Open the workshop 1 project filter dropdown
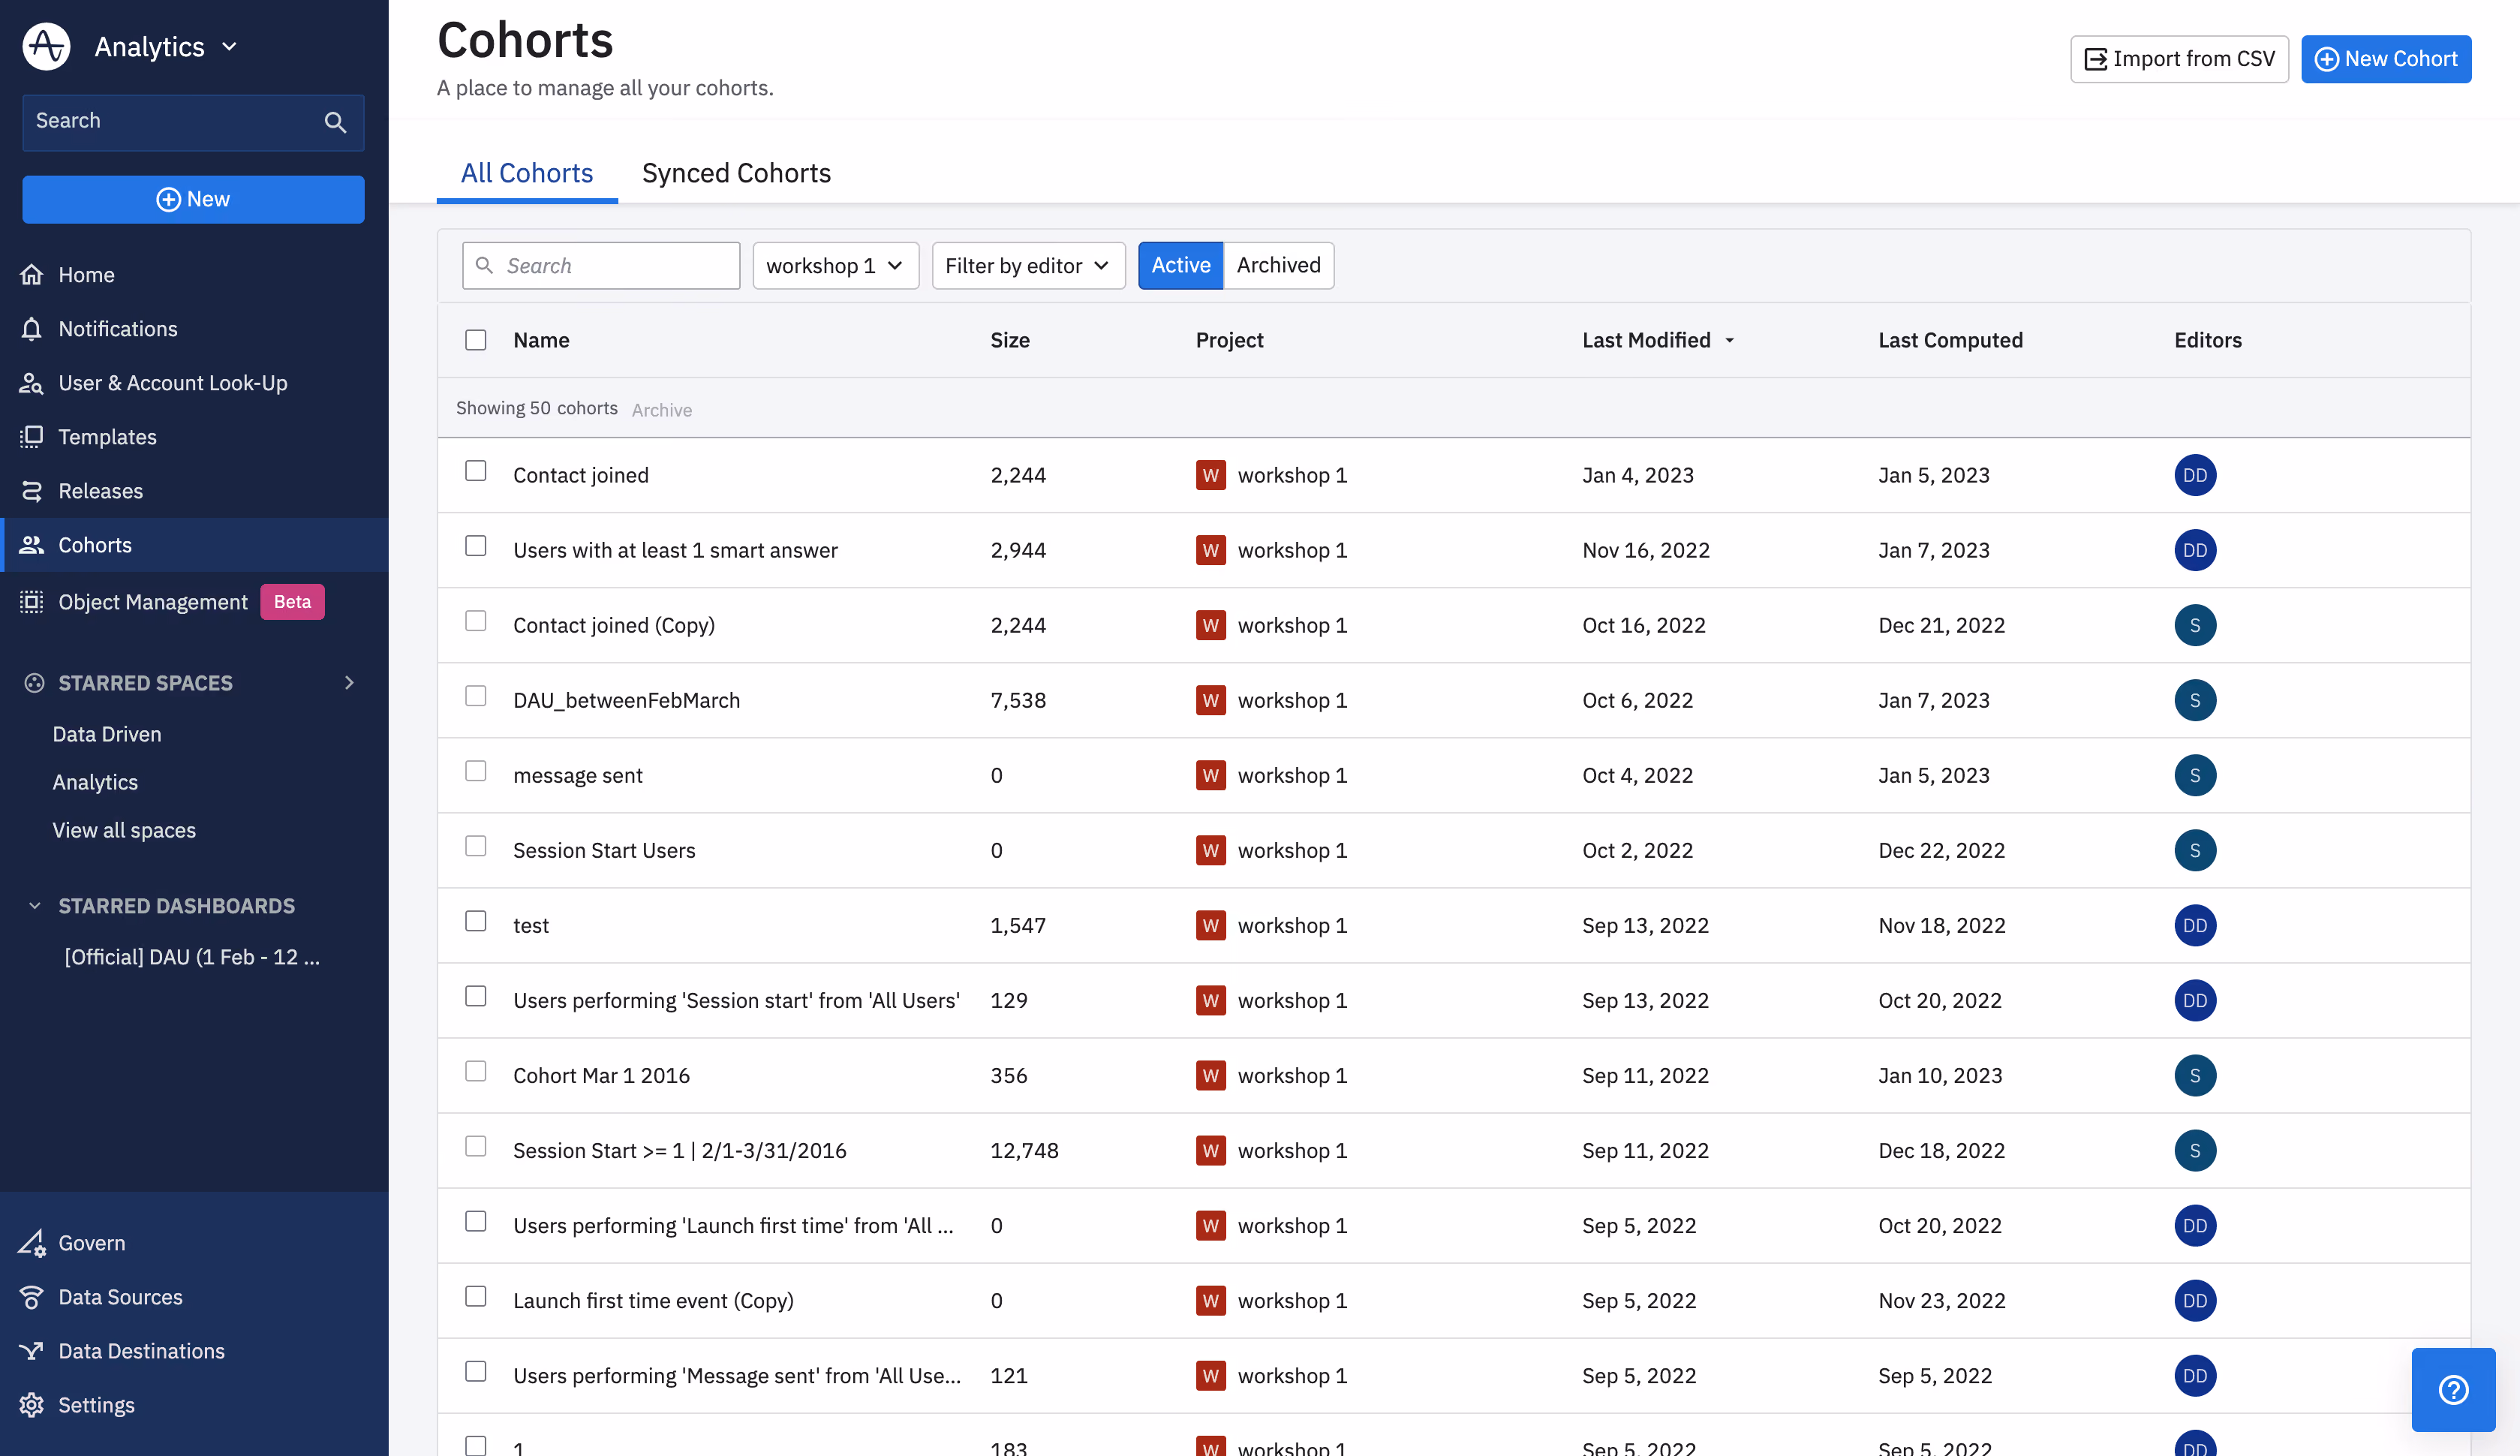 [x=836, y=265]
